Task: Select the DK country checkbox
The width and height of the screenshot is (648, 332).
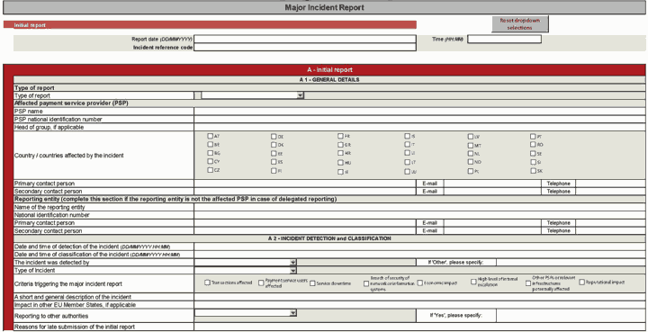Action: click(274, 145)
